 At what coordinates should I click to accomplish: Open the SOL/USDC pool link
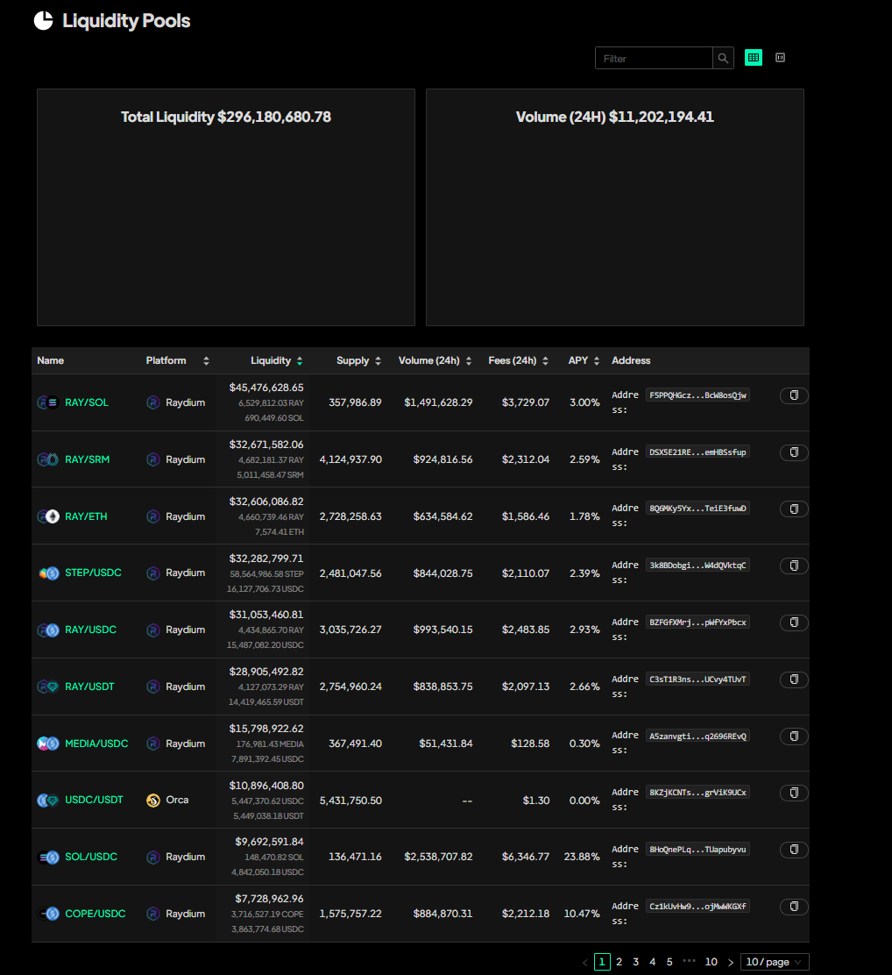coord(91,857)
